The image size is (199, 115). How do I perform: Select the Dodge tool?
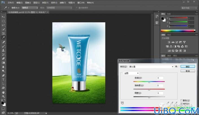click(x=3, y=71)
